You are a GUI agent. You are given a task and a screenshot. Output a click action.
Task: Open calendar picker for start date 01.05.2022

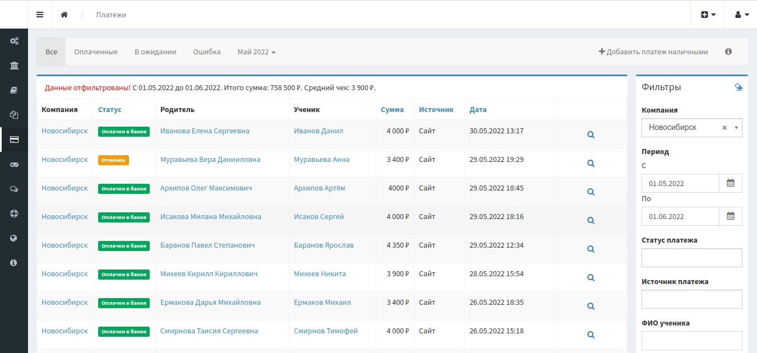click(731, 183)
